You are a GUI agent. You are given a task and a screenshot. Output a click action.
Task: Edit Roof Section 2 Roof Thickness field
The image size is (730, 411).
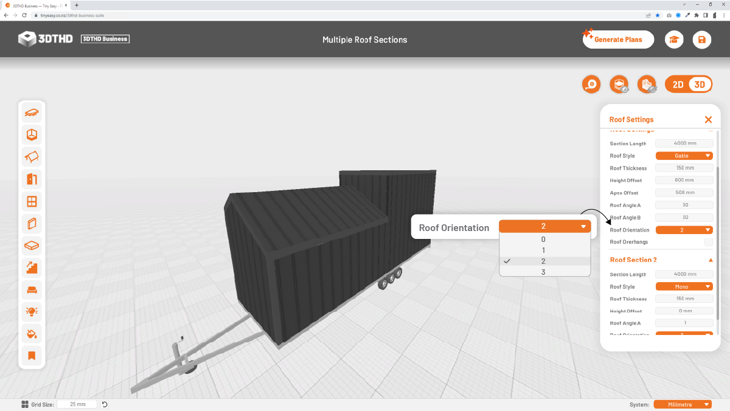[x=684, y=299]
